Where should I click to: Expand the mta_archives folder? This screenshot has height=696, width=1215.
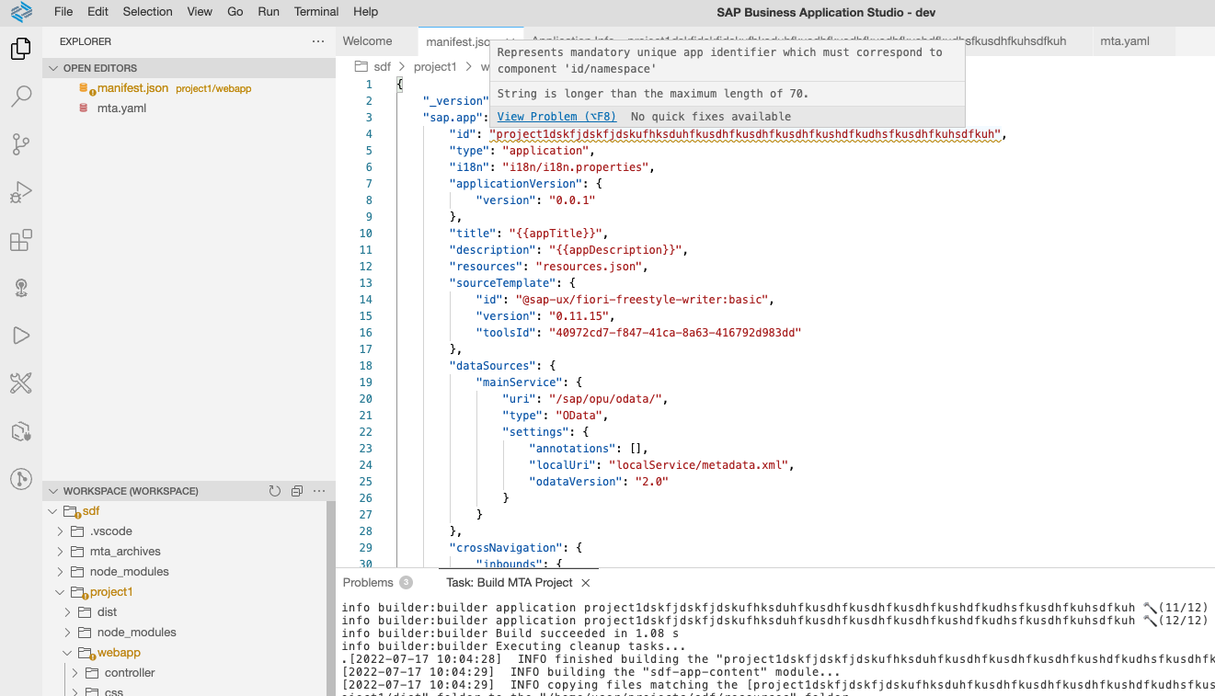click(x=61, y=552)
